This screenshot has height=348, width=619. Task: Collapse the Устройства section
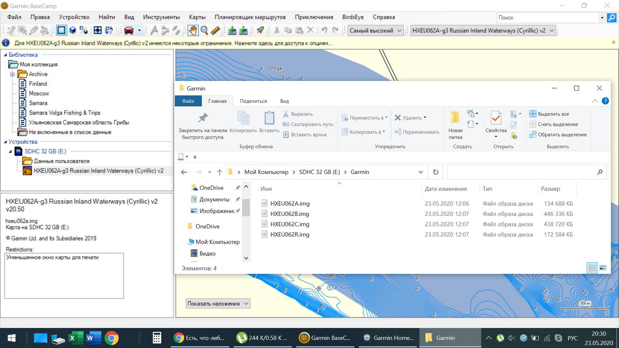click(6, 142)
